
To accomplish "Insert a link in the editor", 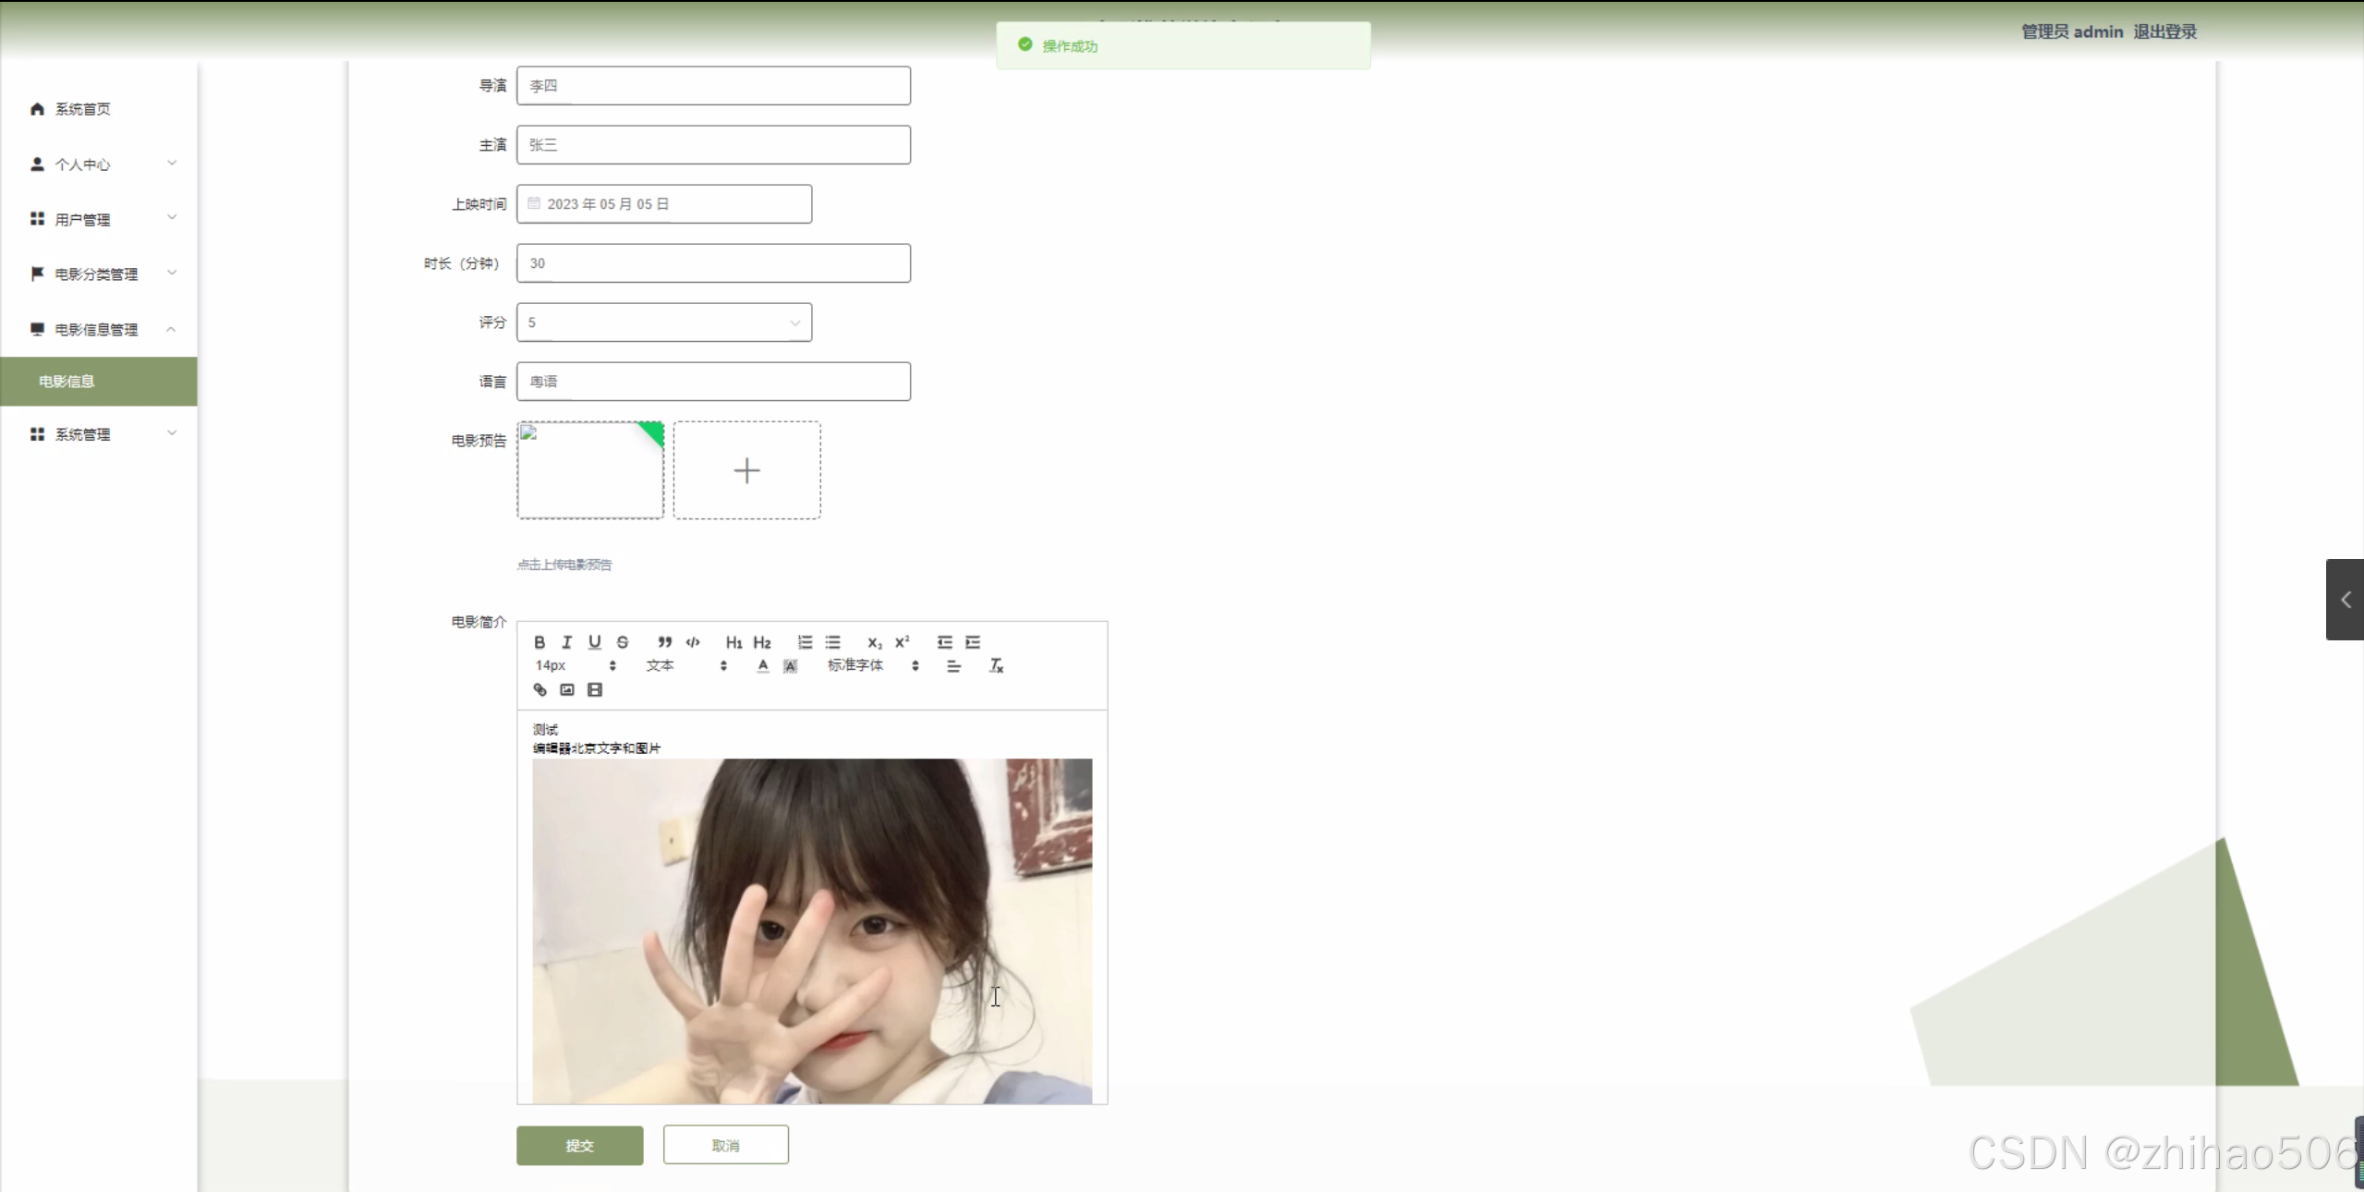I will [540, 689].
